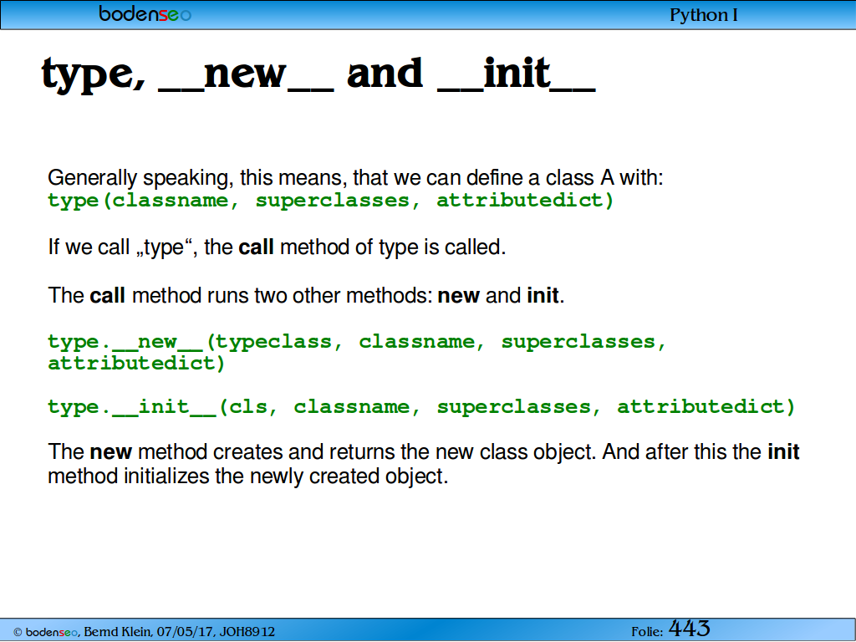Click the code line 'type.__init__(cls, classname...'
This screenshot has height=642, width=856.
tap(421, 407)
